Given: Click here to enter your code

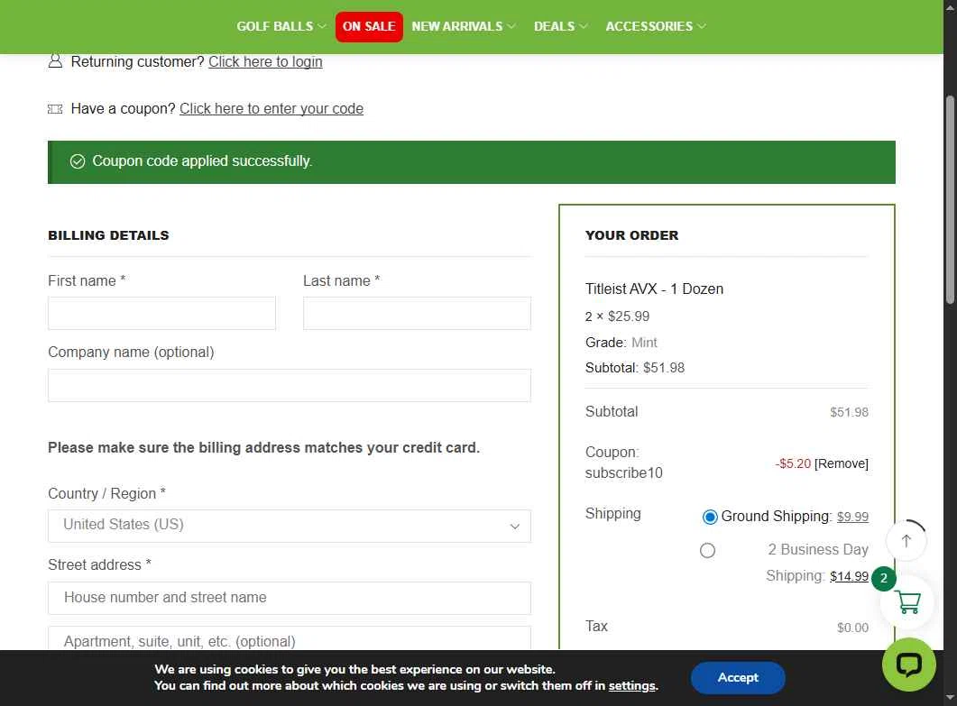Looking at the screenshot, I should click(x=271, y=108).
